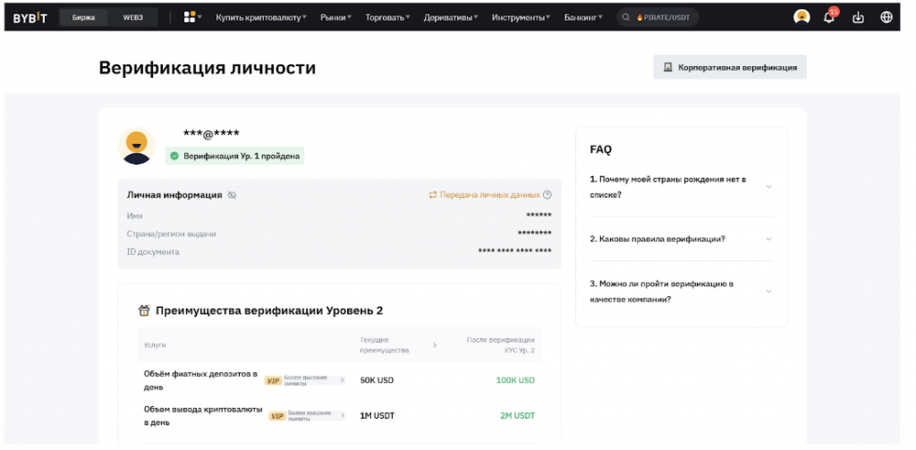Click the user profile avatar in header
Image resolution: width=916 pixels, height=450 pixels.
click(801, 17)
